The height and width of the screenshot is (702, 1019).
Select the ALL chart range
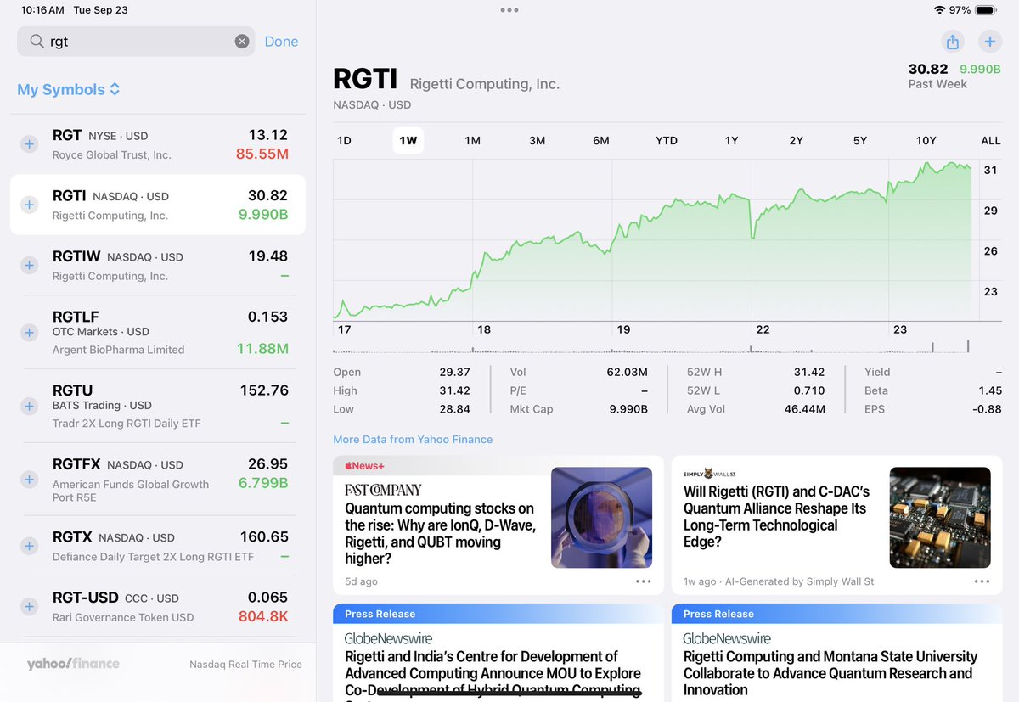coord(991,141)
